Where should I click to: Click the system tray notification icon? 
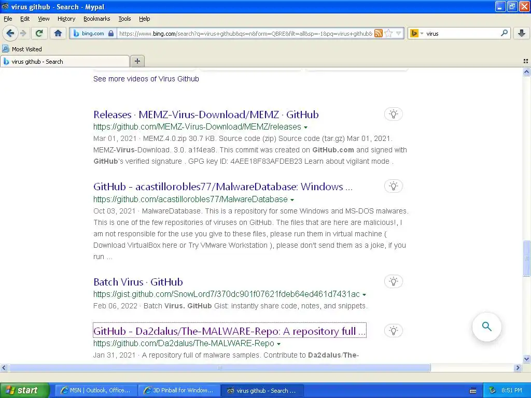[x=492, y=391]
